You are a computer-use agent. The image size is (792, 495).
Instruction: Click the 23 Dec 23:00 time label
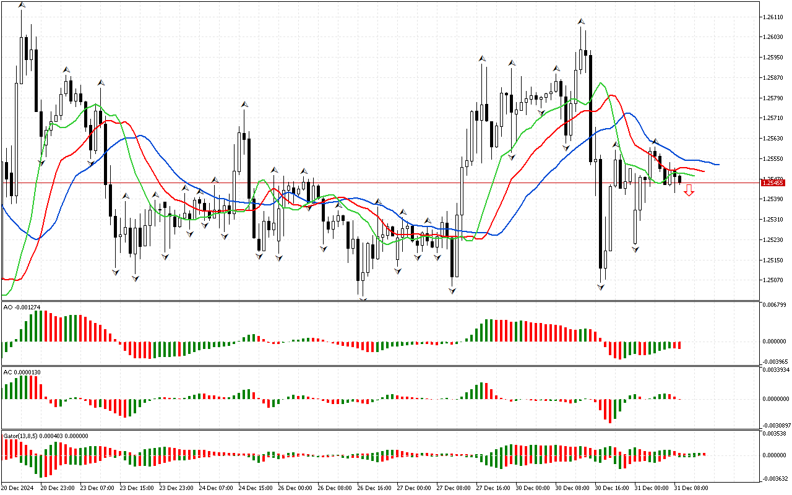pyautogui.click(x=176, y=488)
